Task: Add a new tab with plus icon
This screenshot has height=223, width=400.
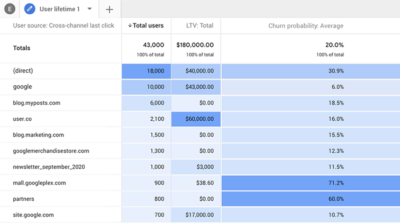Action: click(110, 10)
